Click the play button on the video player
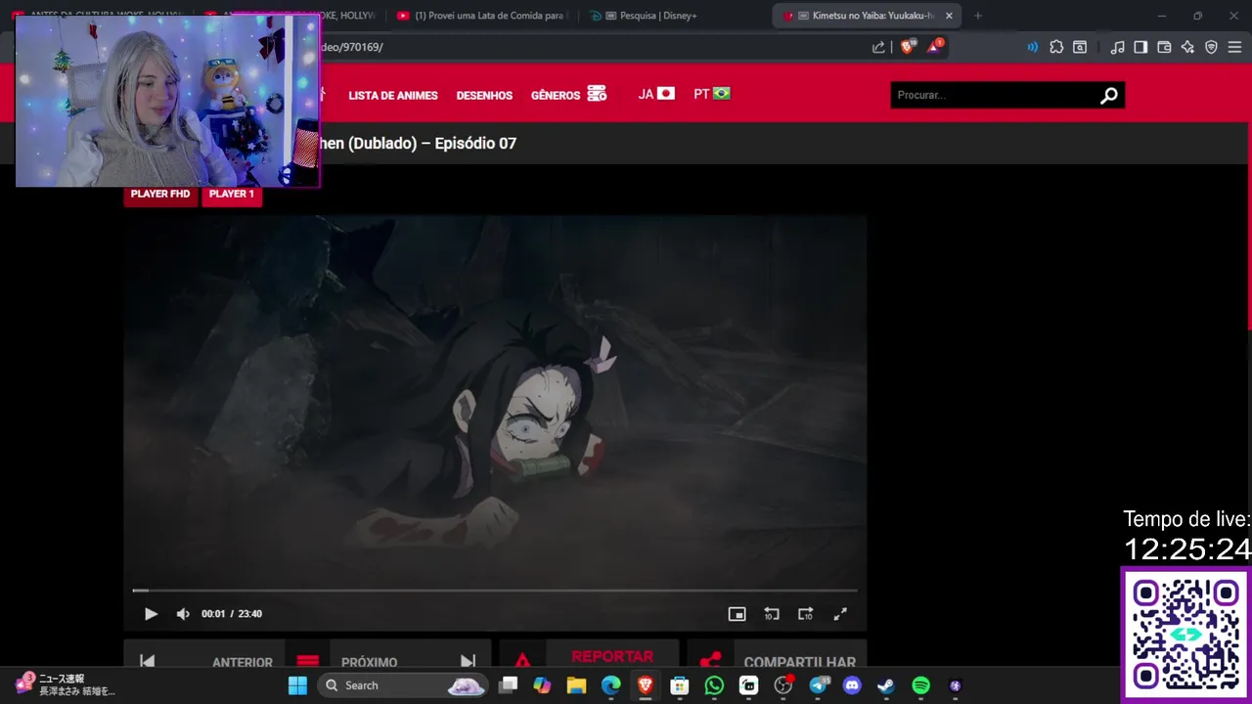This screenshot has width=1252, height=704. [151, 614]
